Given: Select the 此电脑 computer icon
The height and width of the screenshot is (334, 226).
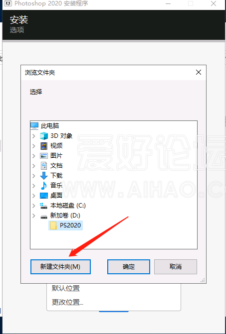Looking at the screenshot, I should [34, 125].
